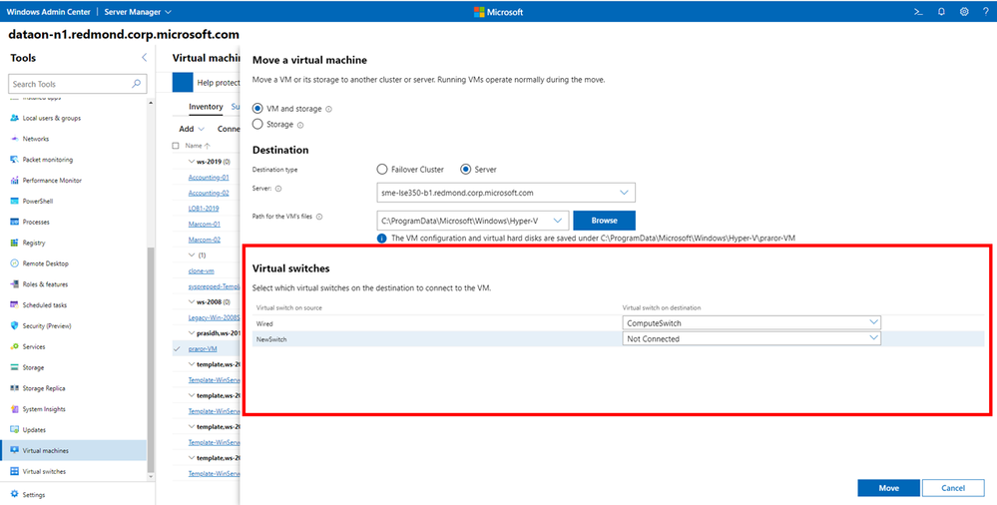Open Roles & features tool
The width and height of the screenshot is (997, 505).
(45, 284)
